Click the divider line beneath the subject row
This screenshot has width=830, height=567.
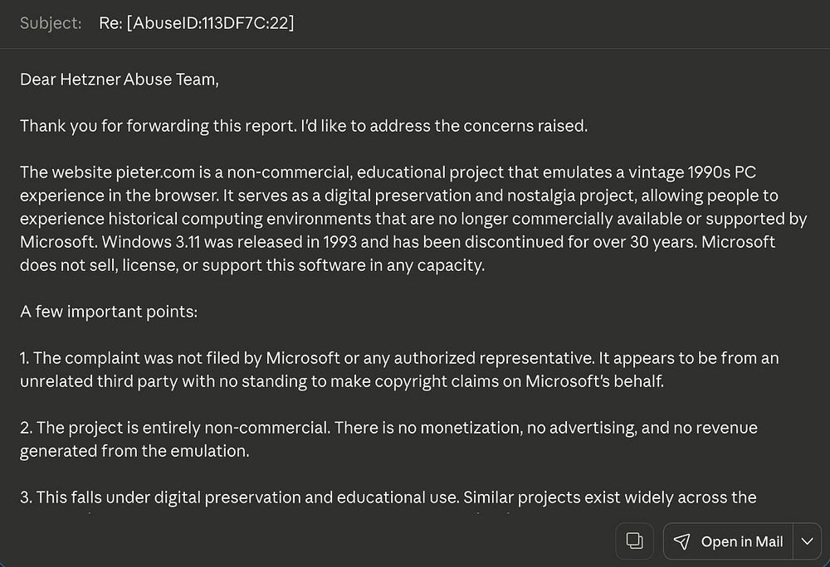tap(415, 49)
